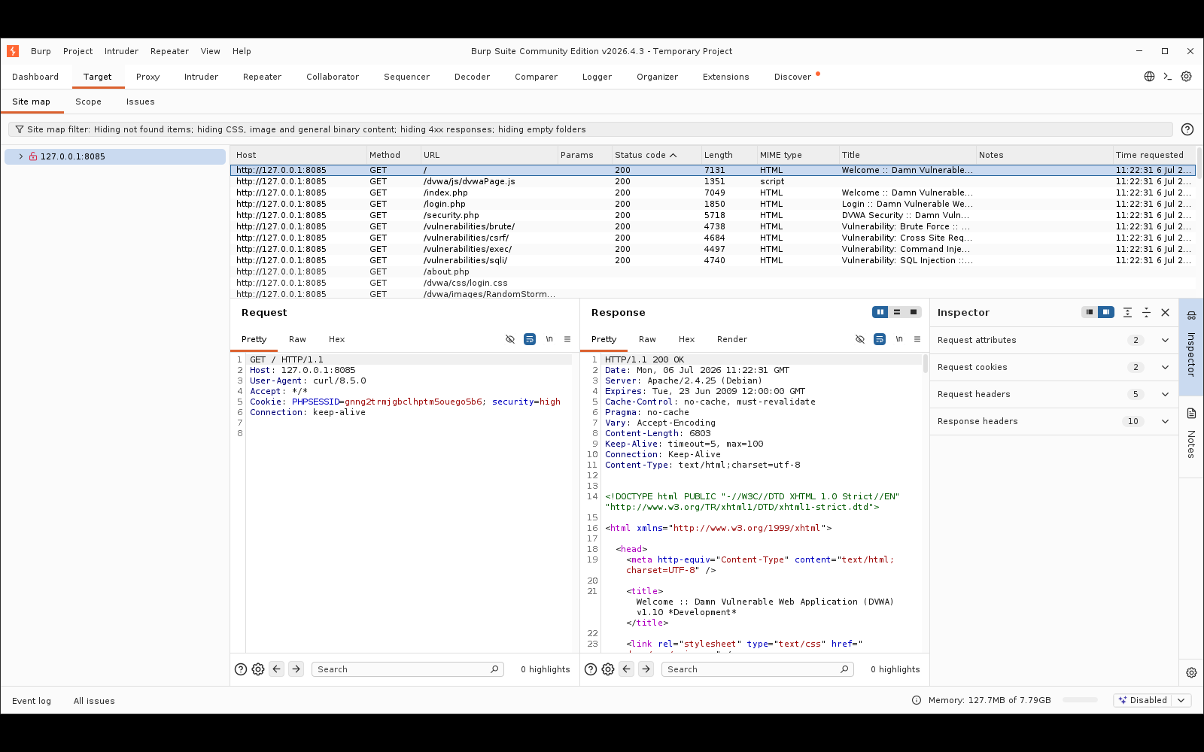Open the Response search help question mark
Viewport: 1204px width, 752px height.
click(x=591, y=669)
